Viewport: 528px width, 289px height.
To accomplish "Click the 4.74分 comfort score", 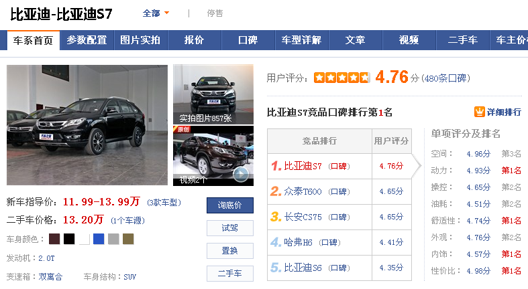I will tap(478, 221).
